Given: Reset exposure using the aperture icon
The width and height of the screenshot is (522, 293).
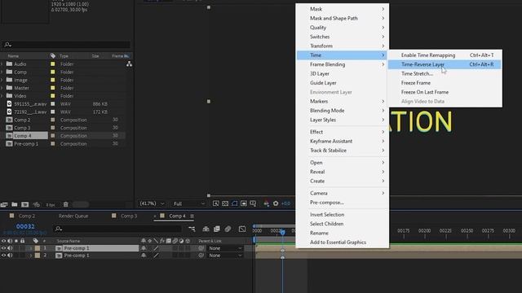Looking at the screenshot, I should [x=276, y=203].
